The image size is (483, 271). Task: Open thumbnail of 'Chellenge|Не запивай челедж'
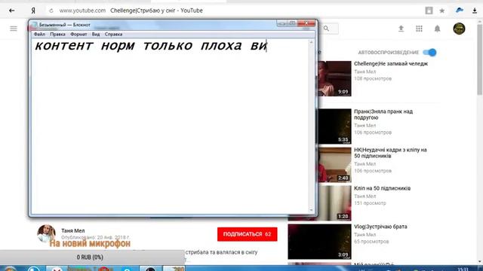pos(334,78)
